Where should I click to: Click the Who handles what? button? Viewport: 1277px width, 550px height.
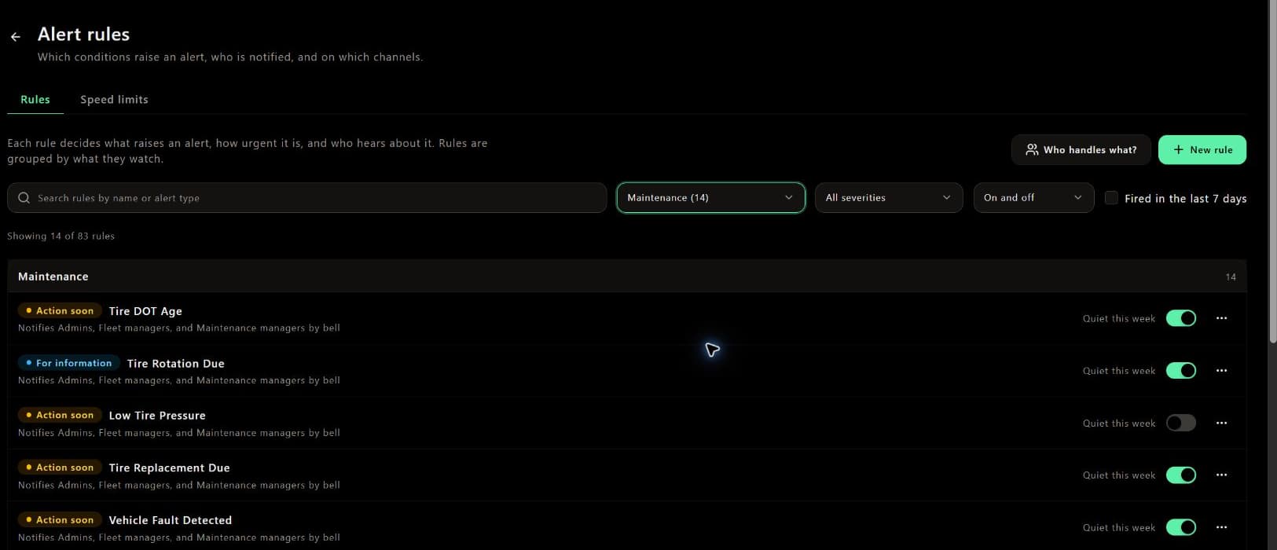[x=1081, y=150]
